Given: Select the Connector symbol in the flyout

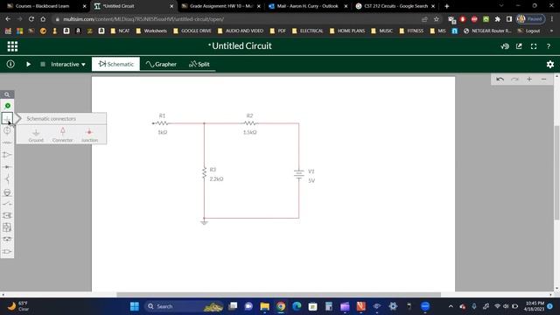Looking at the screenshot, I should tap(62, 135).
